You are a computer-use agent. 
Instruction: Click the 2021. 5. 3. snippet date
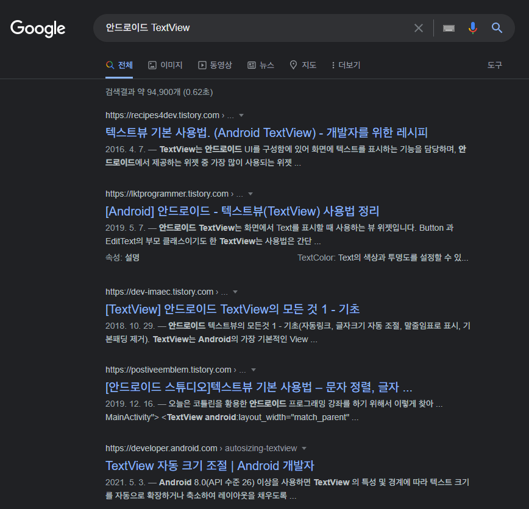[x=125, y=482]
